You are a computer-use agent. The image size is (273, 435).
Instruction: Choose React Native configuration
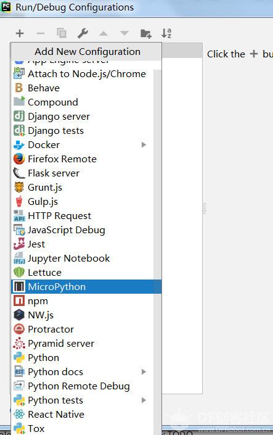pos(82,414)
